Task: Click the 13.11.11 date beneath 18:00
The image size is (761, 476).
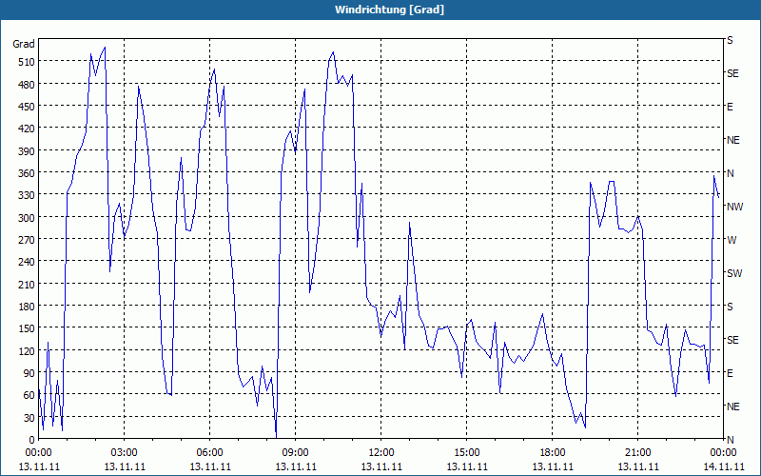Action: pyautogui.click(x=553, y=466)
